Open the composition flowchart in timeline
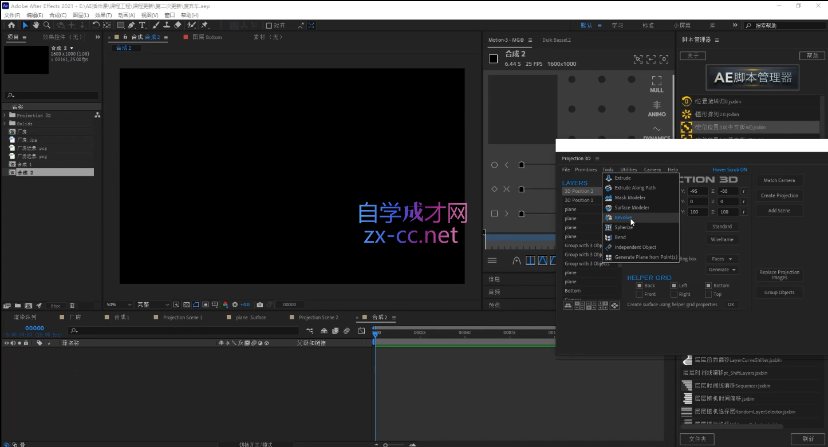This screenshot has width=828, height=447. pyautogui.click(x=310, y=331)
